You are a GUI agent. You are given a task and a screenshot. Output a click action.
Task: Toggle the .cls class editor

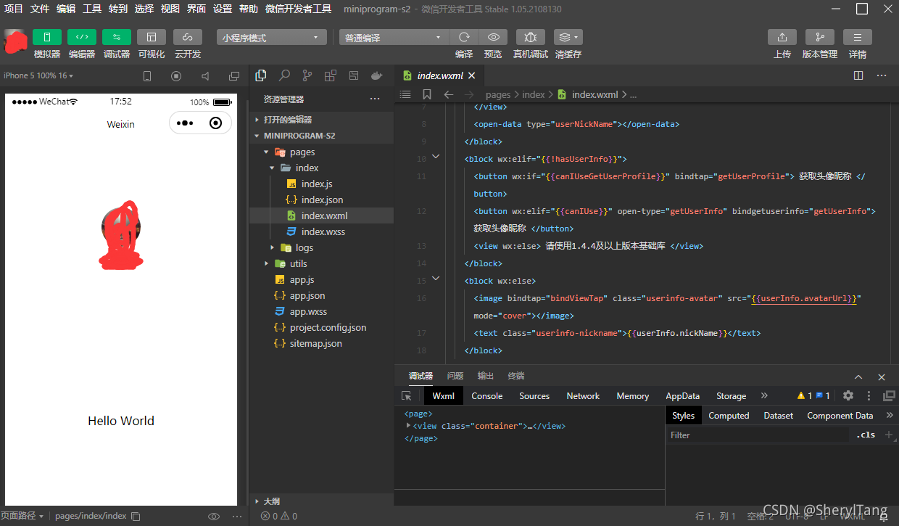866,435
